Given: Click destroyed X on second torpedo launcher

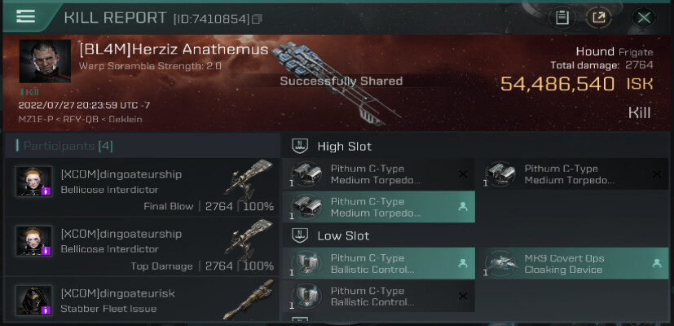Looking at the screenshot, I should tap(656, 174).
